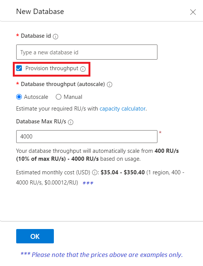Click the 'Database id' field label
Image resolution: width=203 pixels, height=266 pixels.
[36, 36]
